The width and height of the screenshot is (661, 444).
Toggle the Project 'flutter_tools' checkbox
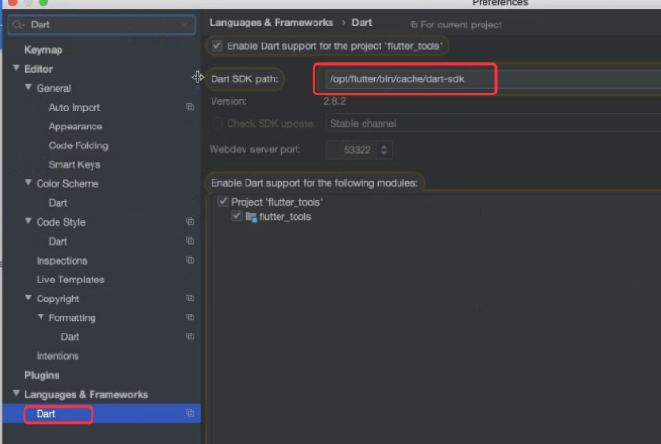click(x=223, y=201)
